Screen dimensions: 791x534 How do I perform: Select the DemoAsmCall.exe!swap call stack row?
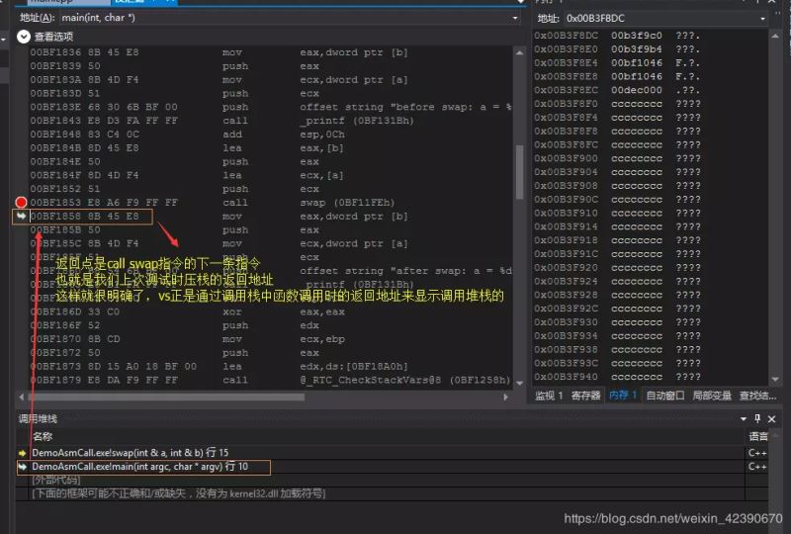pos(130,452)
